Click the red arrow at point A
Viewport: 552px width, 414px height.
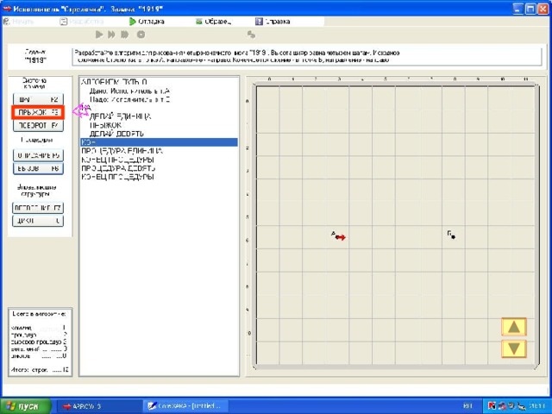tap(341, 238)
